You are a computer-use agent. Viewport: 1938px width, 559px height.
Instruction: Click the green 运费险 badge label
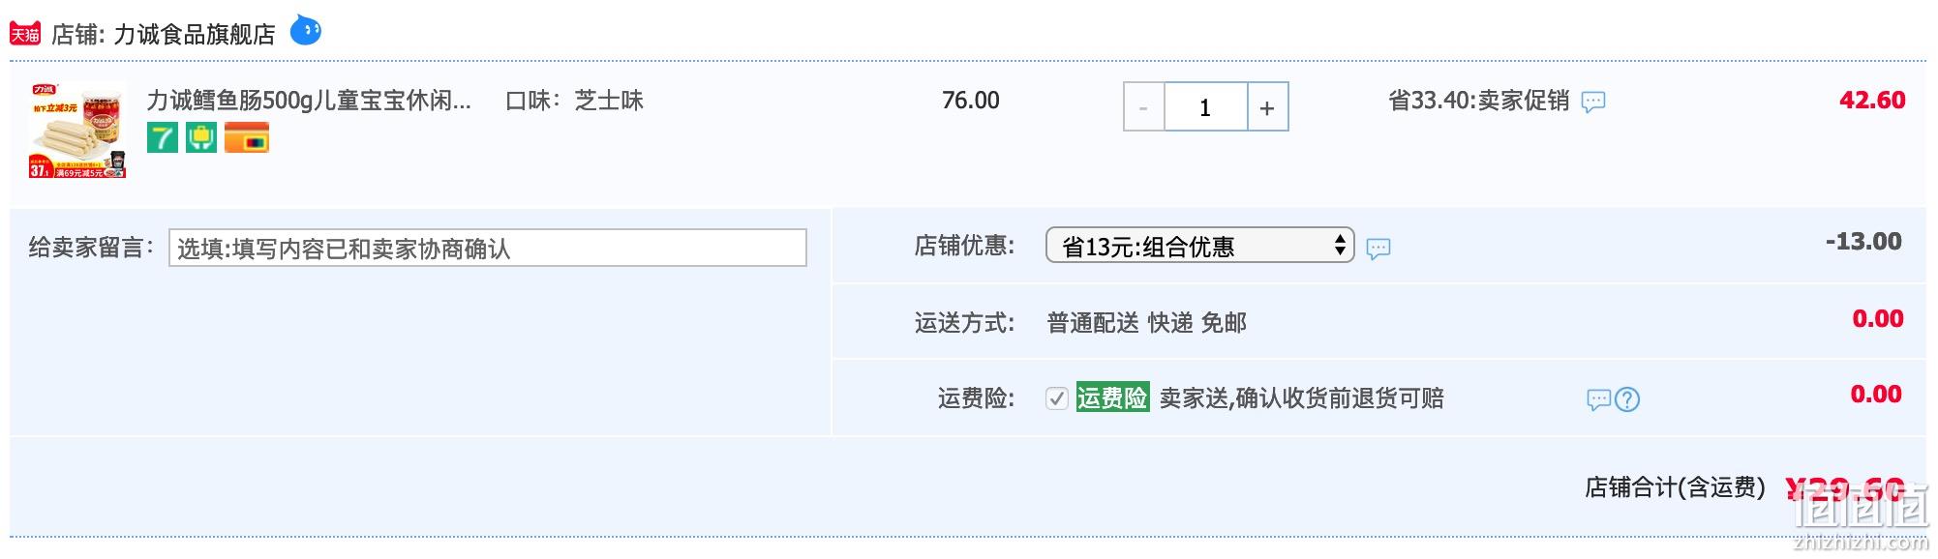pos(1112,397)
